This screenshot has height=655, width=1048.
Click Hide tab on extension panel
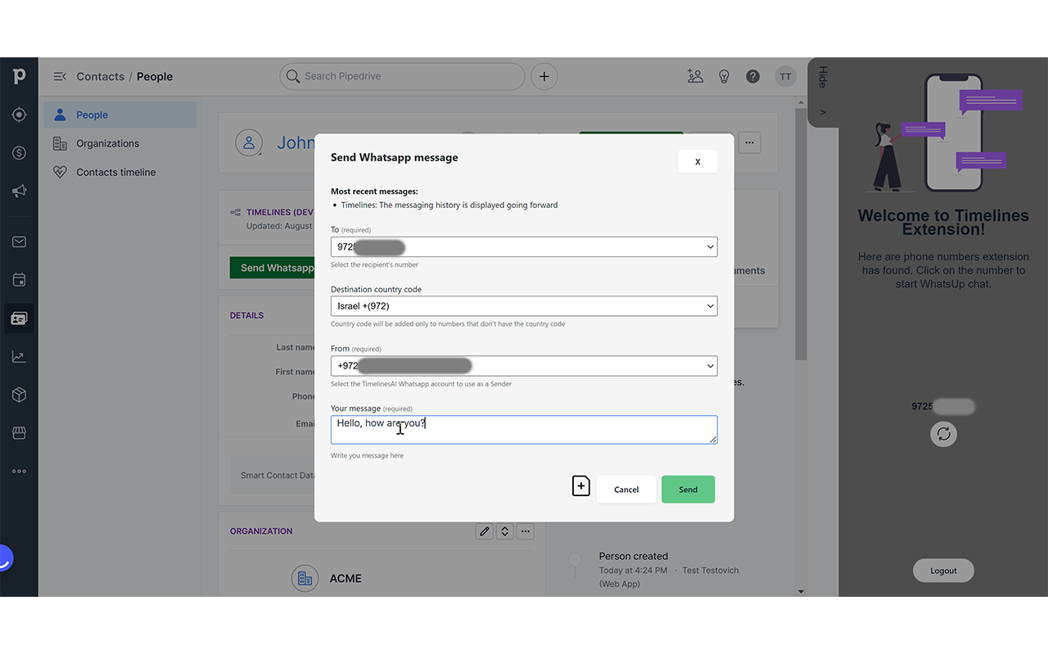(823, 92)
